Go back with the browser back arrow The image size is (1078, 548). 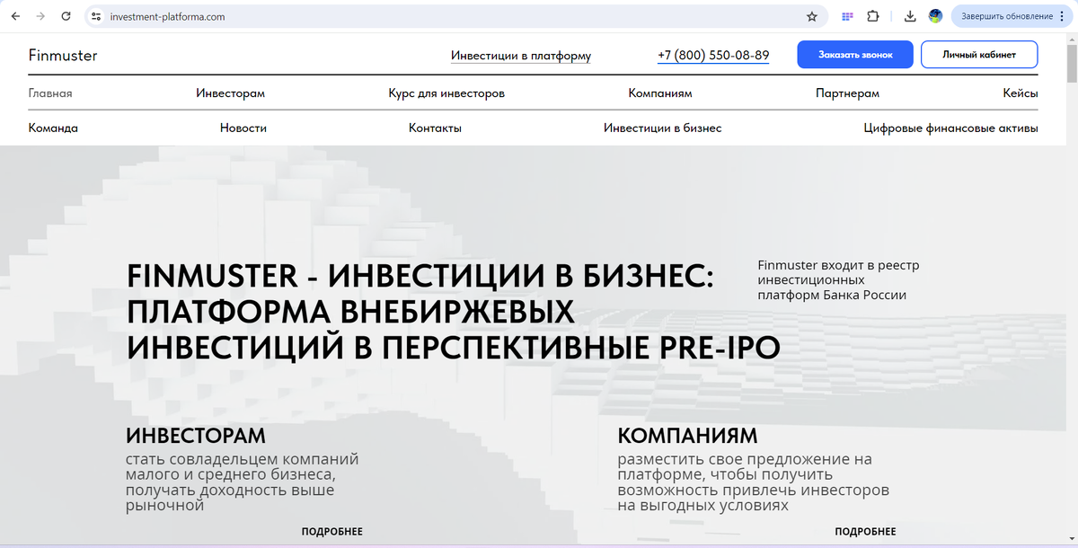coord(16,16)
